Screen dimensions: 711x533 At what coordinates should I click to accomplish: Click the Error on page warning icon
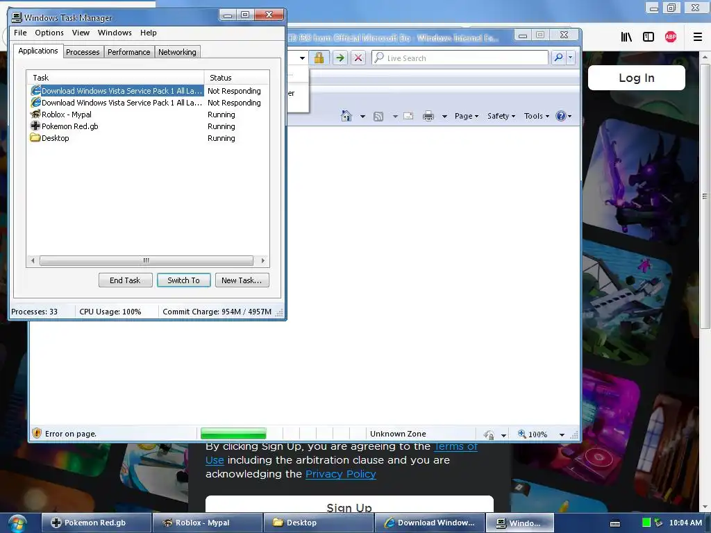pos(37,433)
